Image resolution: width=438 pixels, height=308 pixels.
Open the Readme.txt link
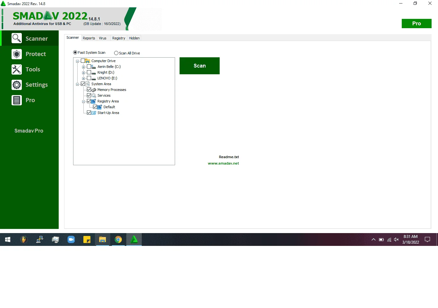(x=229, y=157)
